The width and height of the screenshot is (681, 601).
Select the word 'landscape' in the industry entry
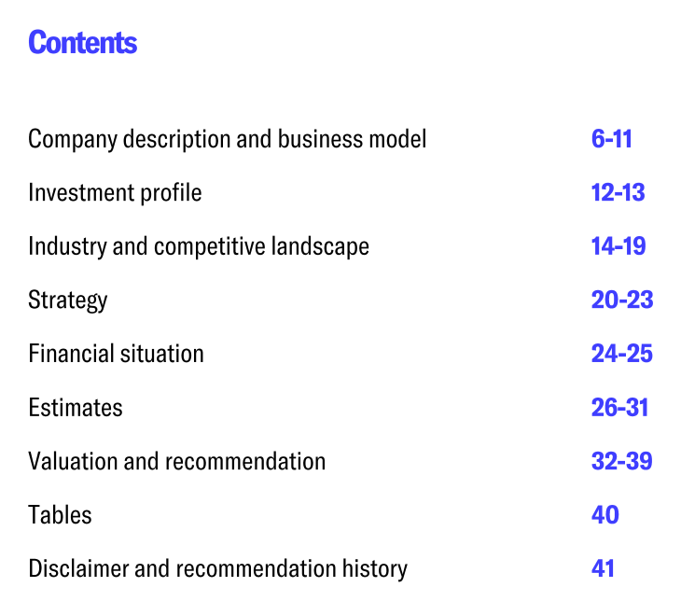[x=321, y=246]
